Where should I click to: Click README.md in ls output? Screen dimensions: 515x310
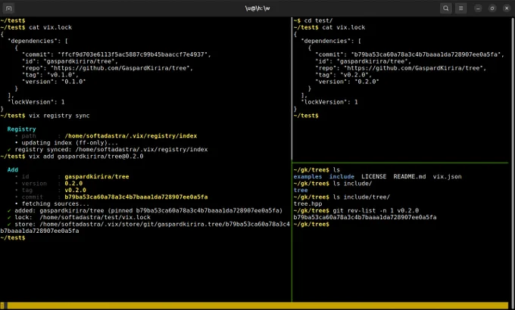pyautogui.click(x=410, y=176)
